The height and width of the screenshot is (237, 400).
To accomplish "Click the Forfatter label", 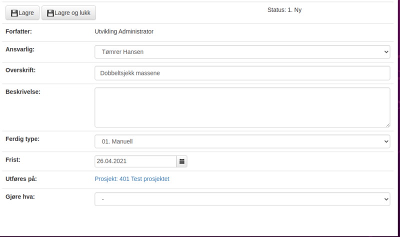I will pyautogui.click(x=18, y=31).
